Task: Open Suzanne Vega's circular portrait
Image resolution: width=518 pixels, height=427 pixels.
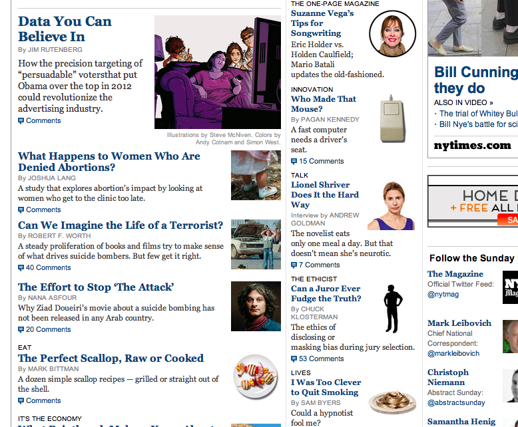Action: coord(392,34)
